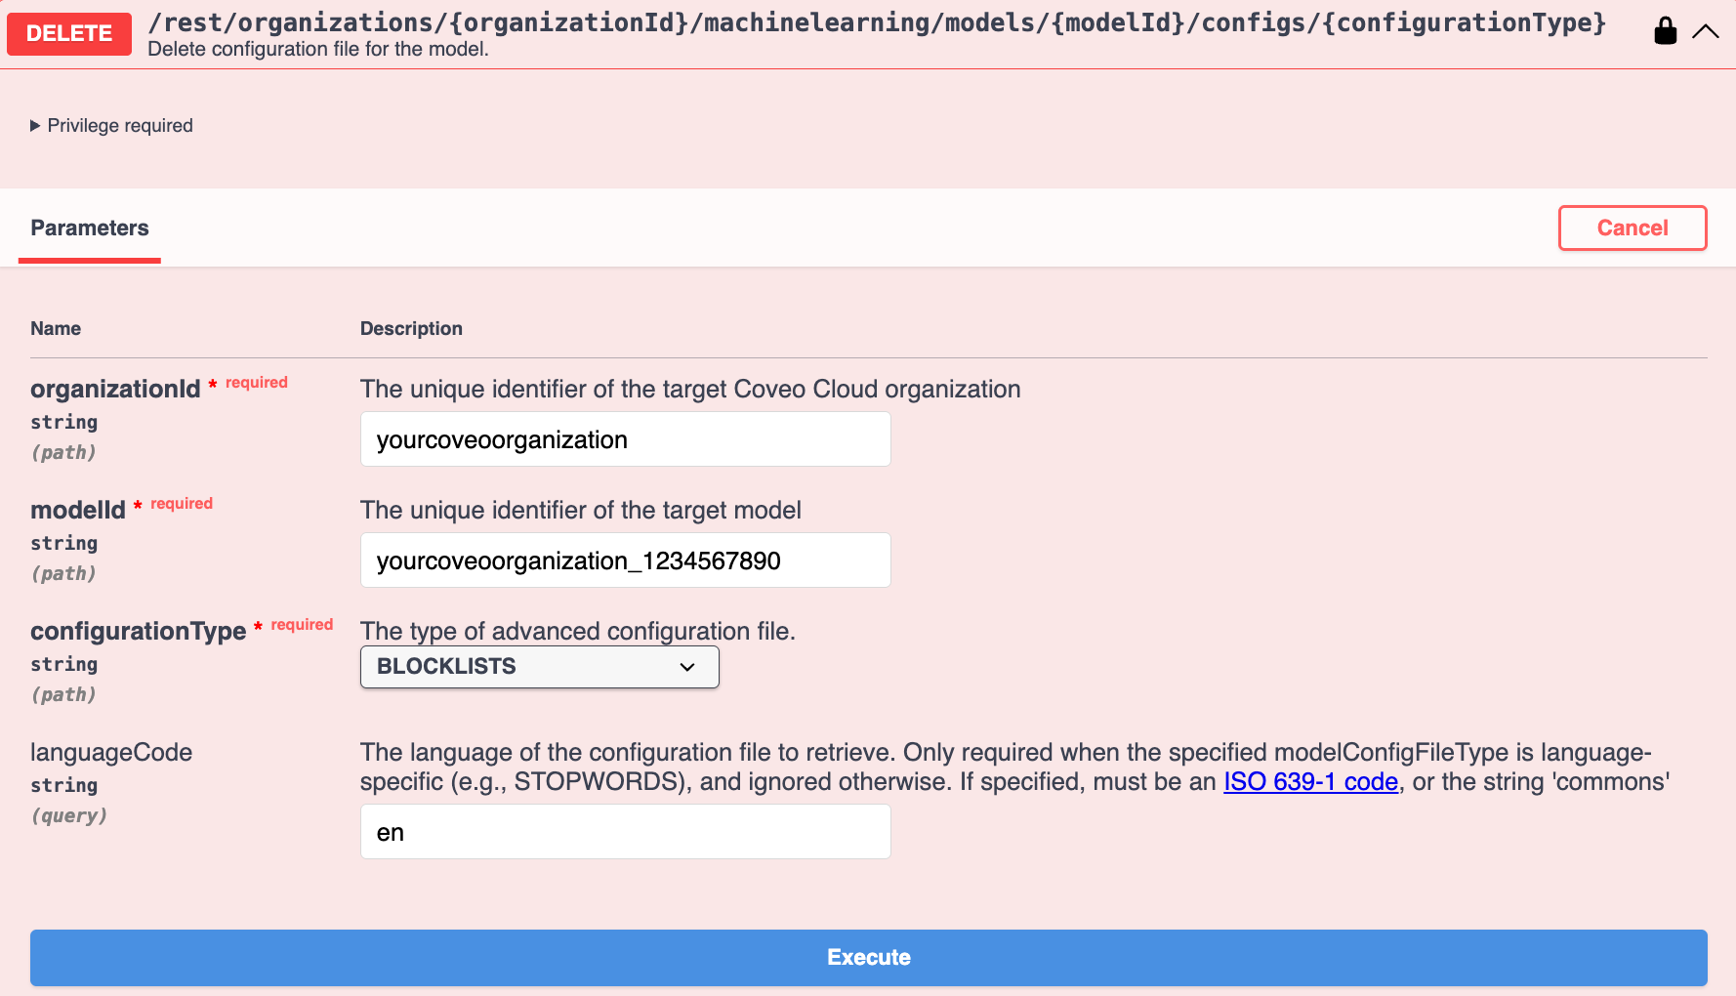The width and height of the screenshot is (1736, 996).
Task: Open the configurationType BLOCKLISTS dropdown
Action: (x=539, y=667)
